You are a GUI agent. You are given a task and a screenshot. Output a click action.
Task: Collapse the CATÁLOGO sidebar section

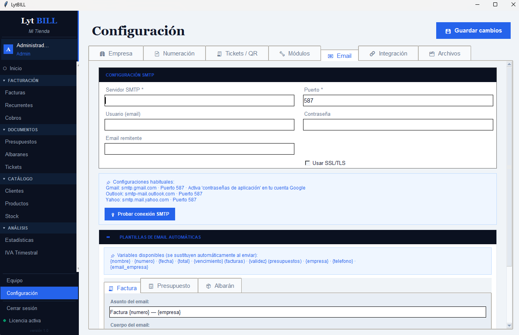point(38,179)
